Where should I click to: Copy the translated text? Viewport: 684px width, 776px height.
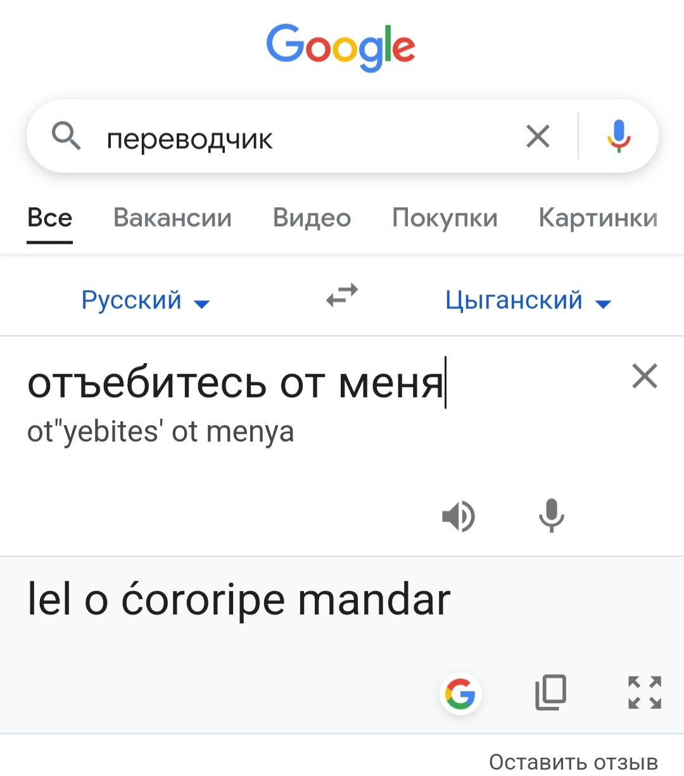[551, 692]
